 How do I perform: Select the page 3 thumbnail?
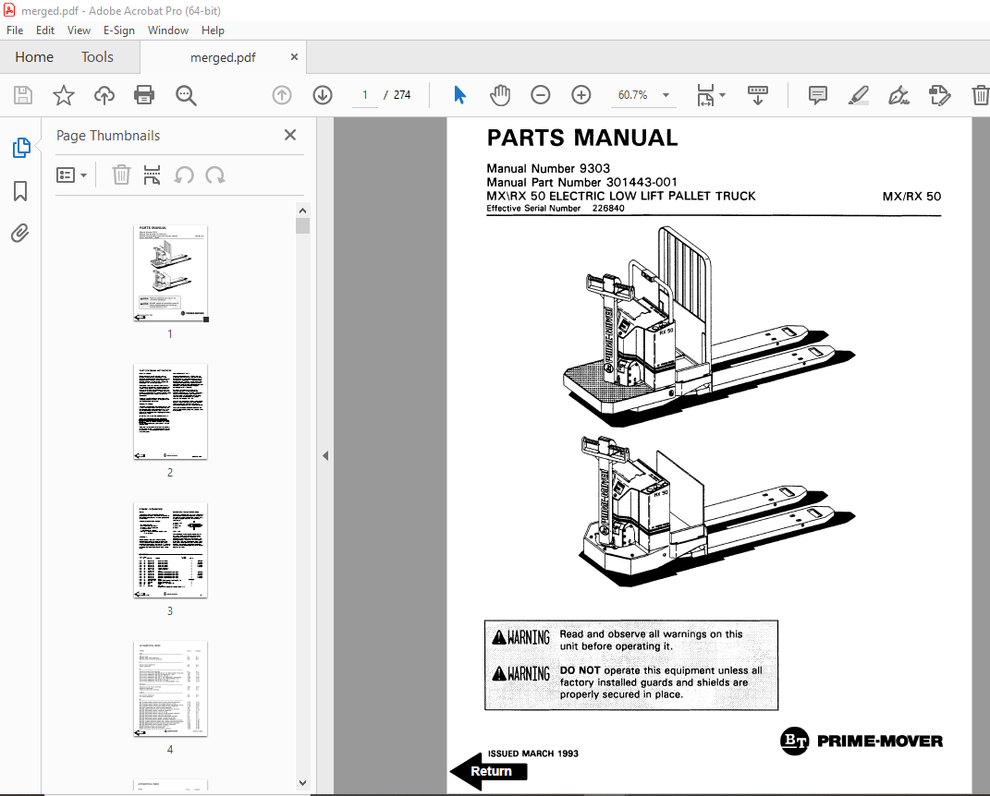[170, 550]
